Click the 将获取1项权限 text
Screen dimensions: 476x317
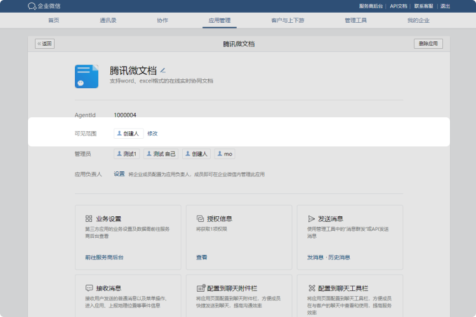(211, 229)
